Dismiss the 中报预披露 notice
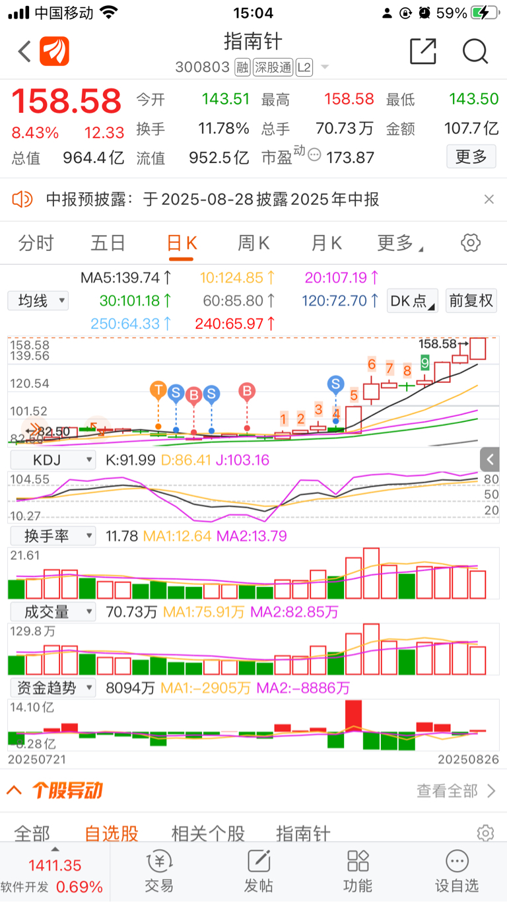 (489, 199)
